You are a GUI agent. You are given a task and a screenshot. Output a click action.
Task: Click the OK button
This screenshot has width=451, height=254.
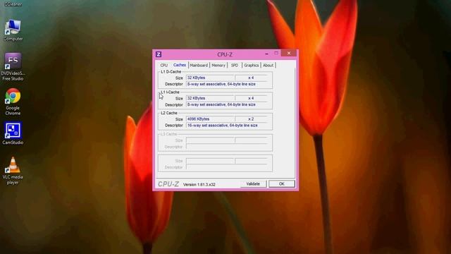click(x=282, y=183)
